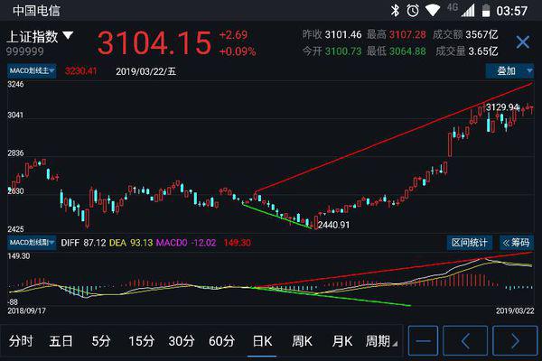Select the 五日 chart tab
This screenshot has width=542, height=361.
[61, 341]
